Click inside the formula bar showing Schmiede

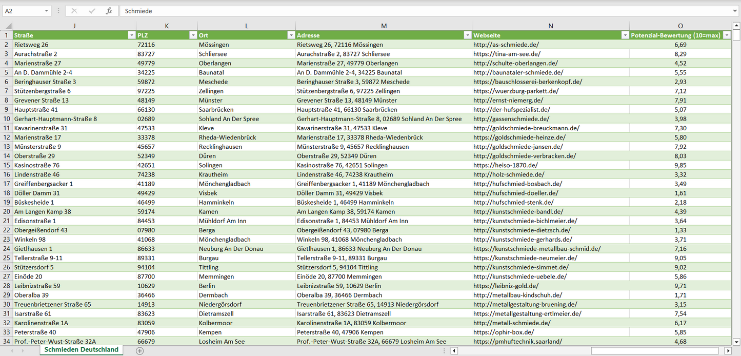tap(410, 11)
